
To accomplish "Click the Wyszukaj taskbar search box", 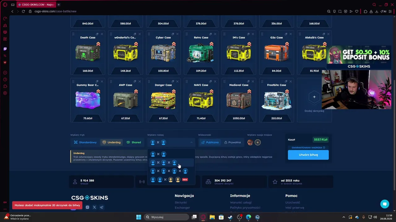I will tap(167, 217).
